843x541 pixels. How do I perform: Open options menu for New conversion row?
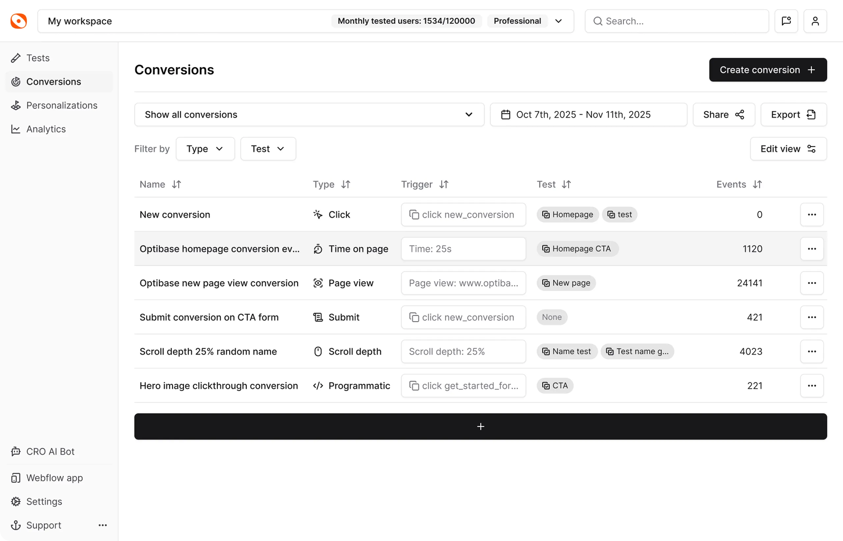811,215
